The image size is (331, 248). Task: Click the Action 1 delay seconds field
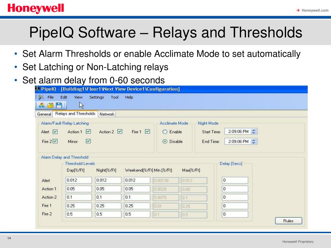pyautogui.click(x=235, y=189)
